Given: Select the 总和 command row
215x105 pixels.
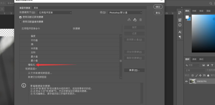Looking at the screenshot, I should click(69, 53).
